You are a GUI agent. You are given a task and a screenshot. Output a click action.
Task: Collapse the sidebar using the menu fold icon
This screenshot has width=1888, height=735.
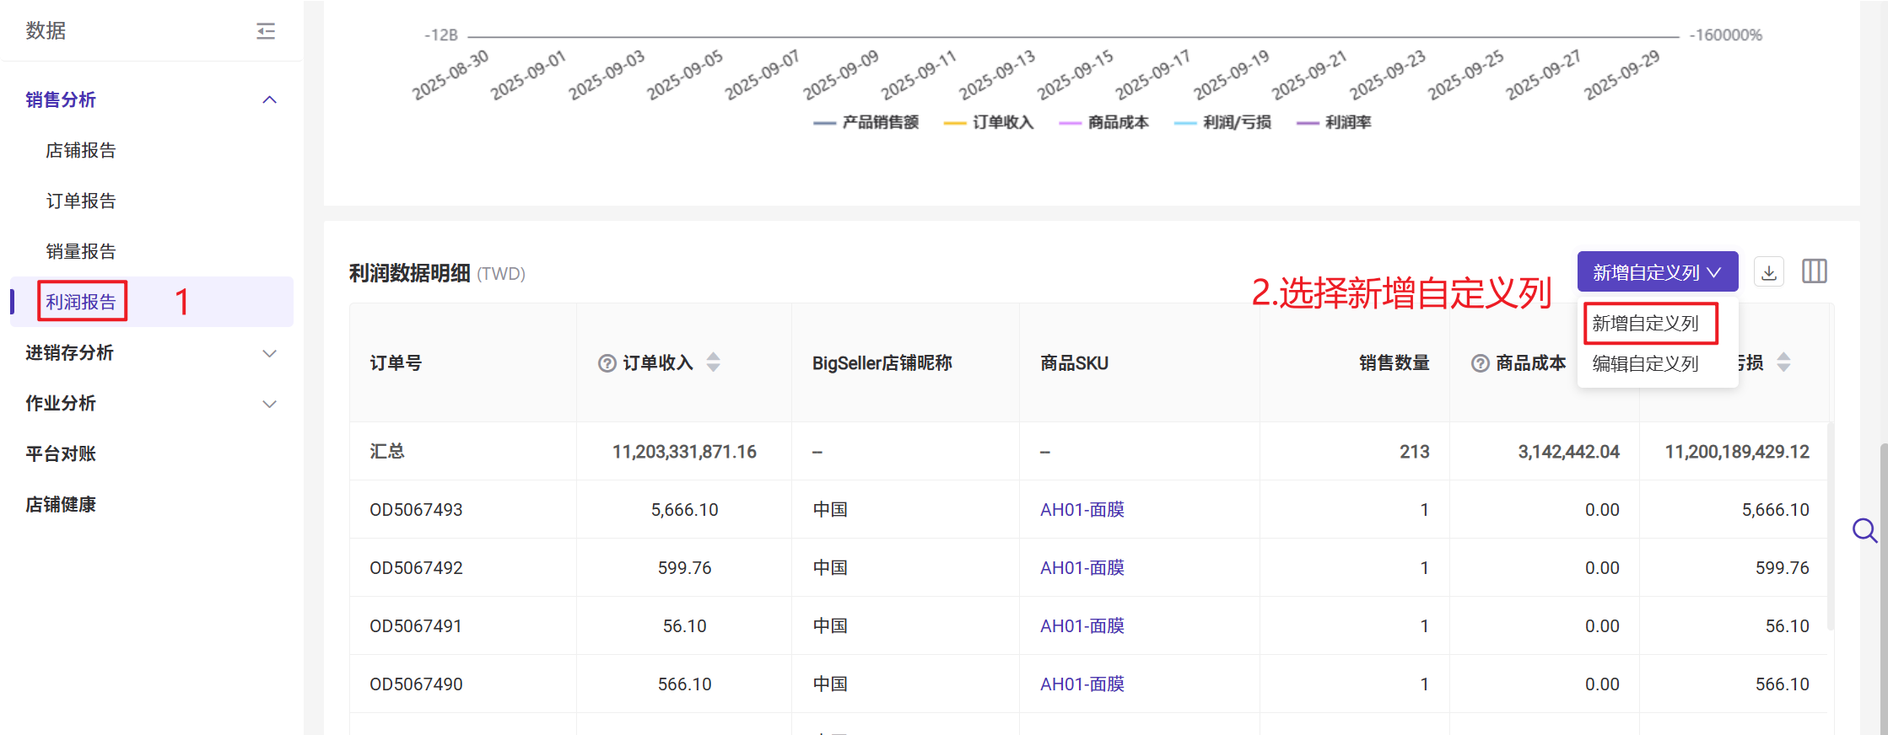click(266, 31)
